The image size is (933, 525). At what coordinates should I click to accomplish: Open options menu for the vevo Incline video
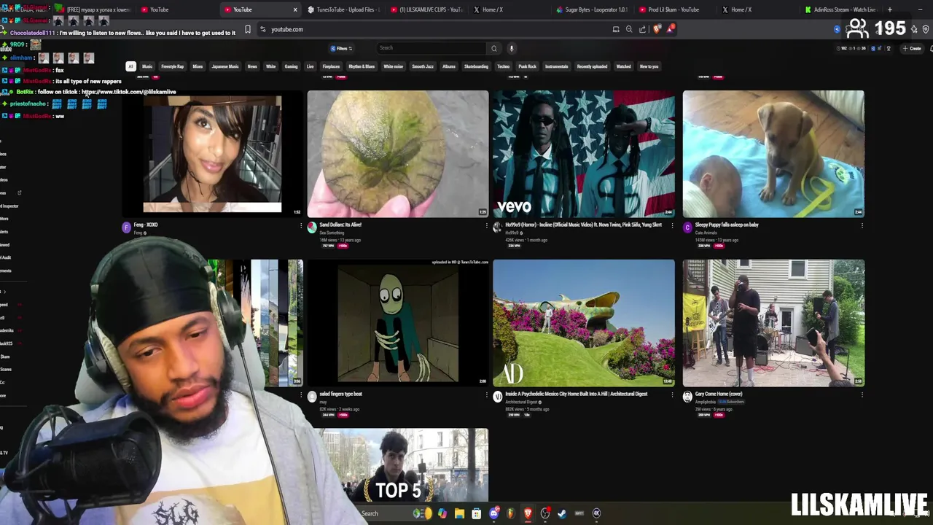coord(673,225)
